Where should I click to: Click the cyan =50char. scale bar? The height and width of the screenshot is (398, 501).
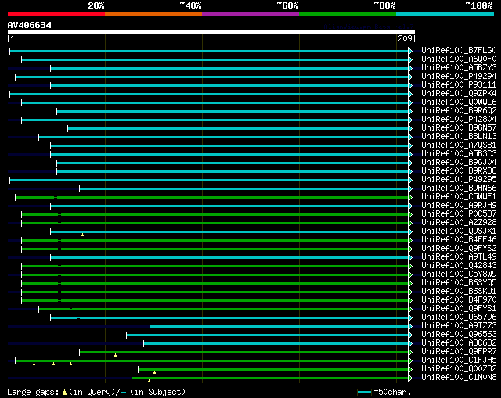click(364, 393)
